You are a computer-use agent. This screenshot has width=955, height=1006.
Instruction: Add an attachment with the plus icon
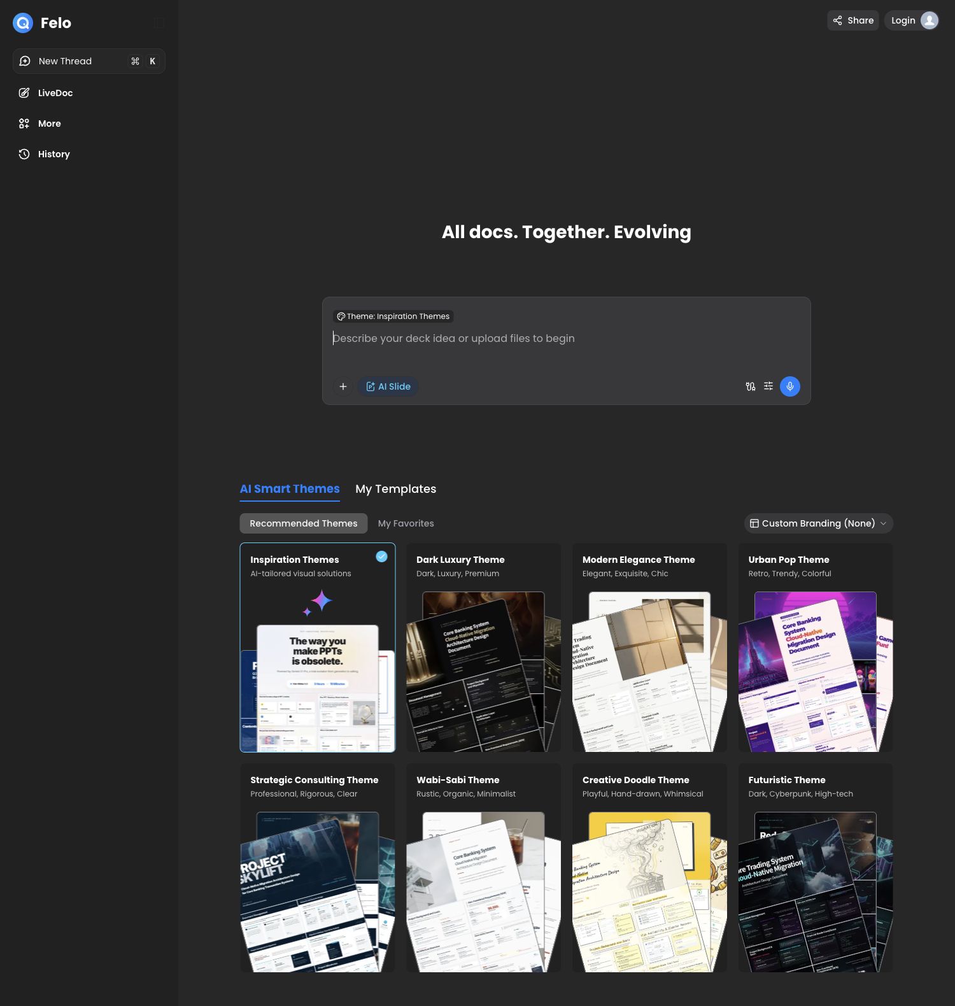pyautogui.click(x=343, y=386)
